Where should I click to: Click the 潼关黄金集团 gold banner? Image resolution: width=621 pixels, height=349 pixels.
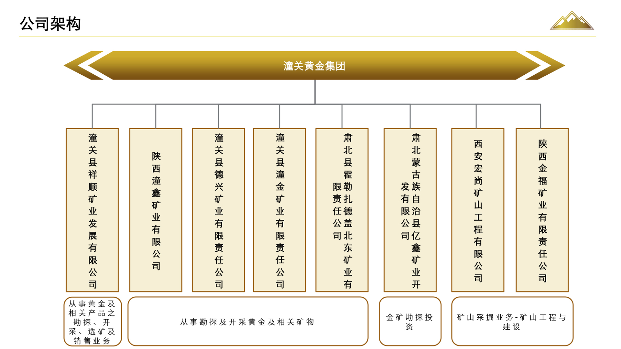click(x=314, y=66)
